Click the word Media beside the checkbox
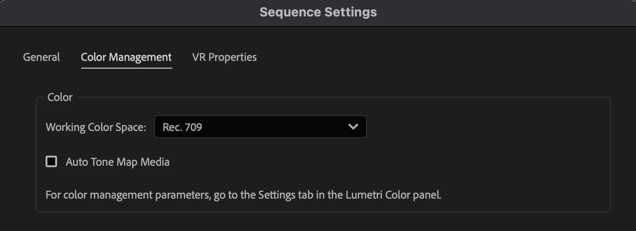636x231 pixels. point(155,162)
